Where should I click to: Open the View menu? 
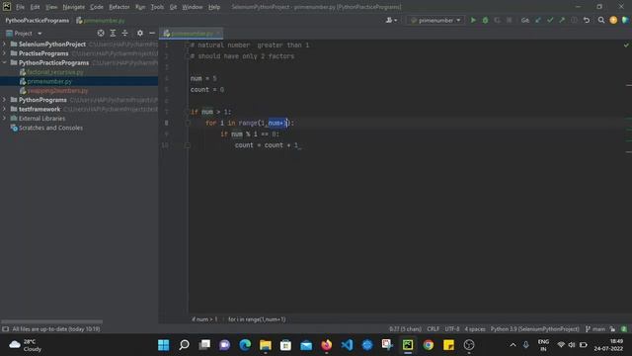[x=51, y=7]
